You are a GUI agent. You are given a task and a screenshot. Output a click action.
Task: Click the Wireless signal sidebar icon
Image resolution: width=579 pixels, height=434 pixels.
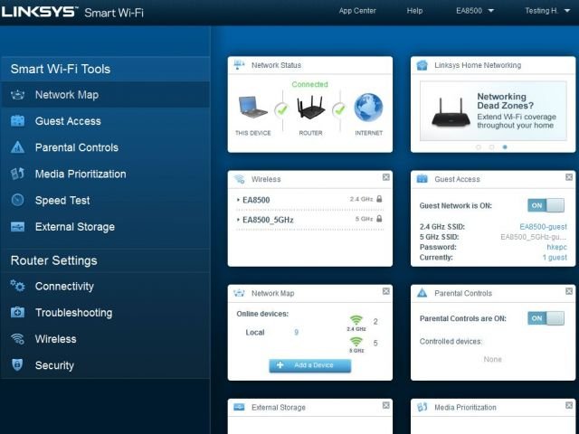17,338
